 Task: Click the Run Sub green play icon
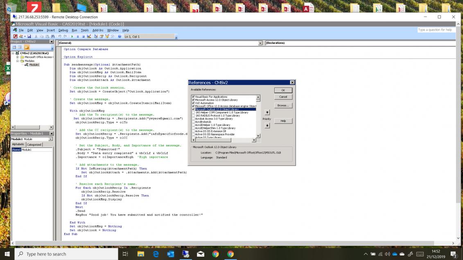tap(72, 36)
